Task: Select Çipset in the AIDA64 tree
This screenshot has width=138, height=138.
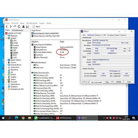Action: (15, 53)
